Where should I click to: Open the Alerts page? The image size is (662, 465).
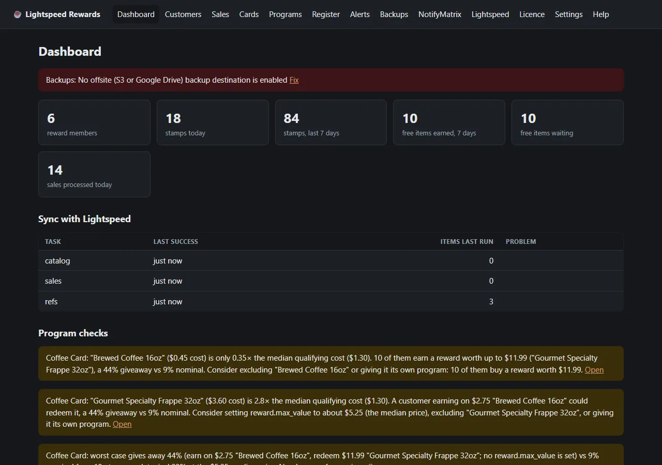[x=360, y=14]
